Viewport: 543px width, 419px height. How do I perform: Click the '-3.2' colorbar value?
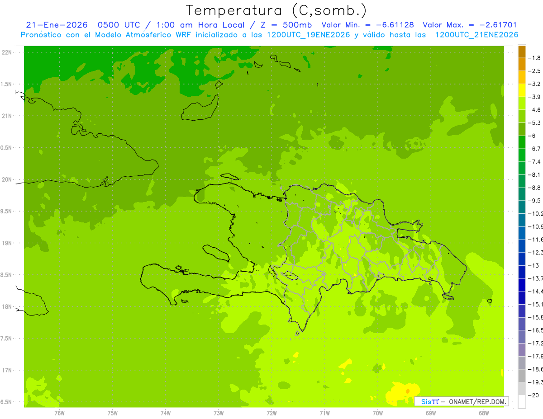(534, 84)
